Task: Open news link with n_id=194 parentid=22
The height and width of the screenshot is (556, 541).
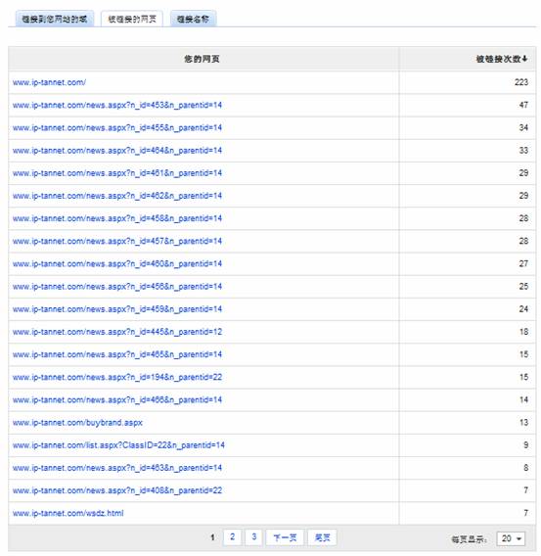Action: pos(117,377)
